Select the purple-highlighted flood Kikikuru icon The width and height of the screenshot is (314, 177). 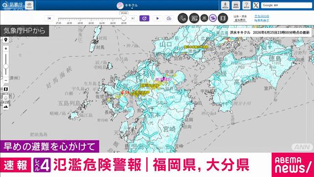click(213, 18)
